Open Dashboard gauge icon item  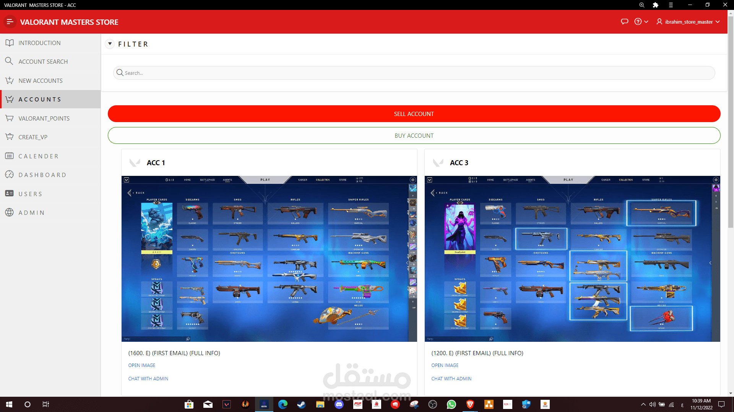pos(42,175)
